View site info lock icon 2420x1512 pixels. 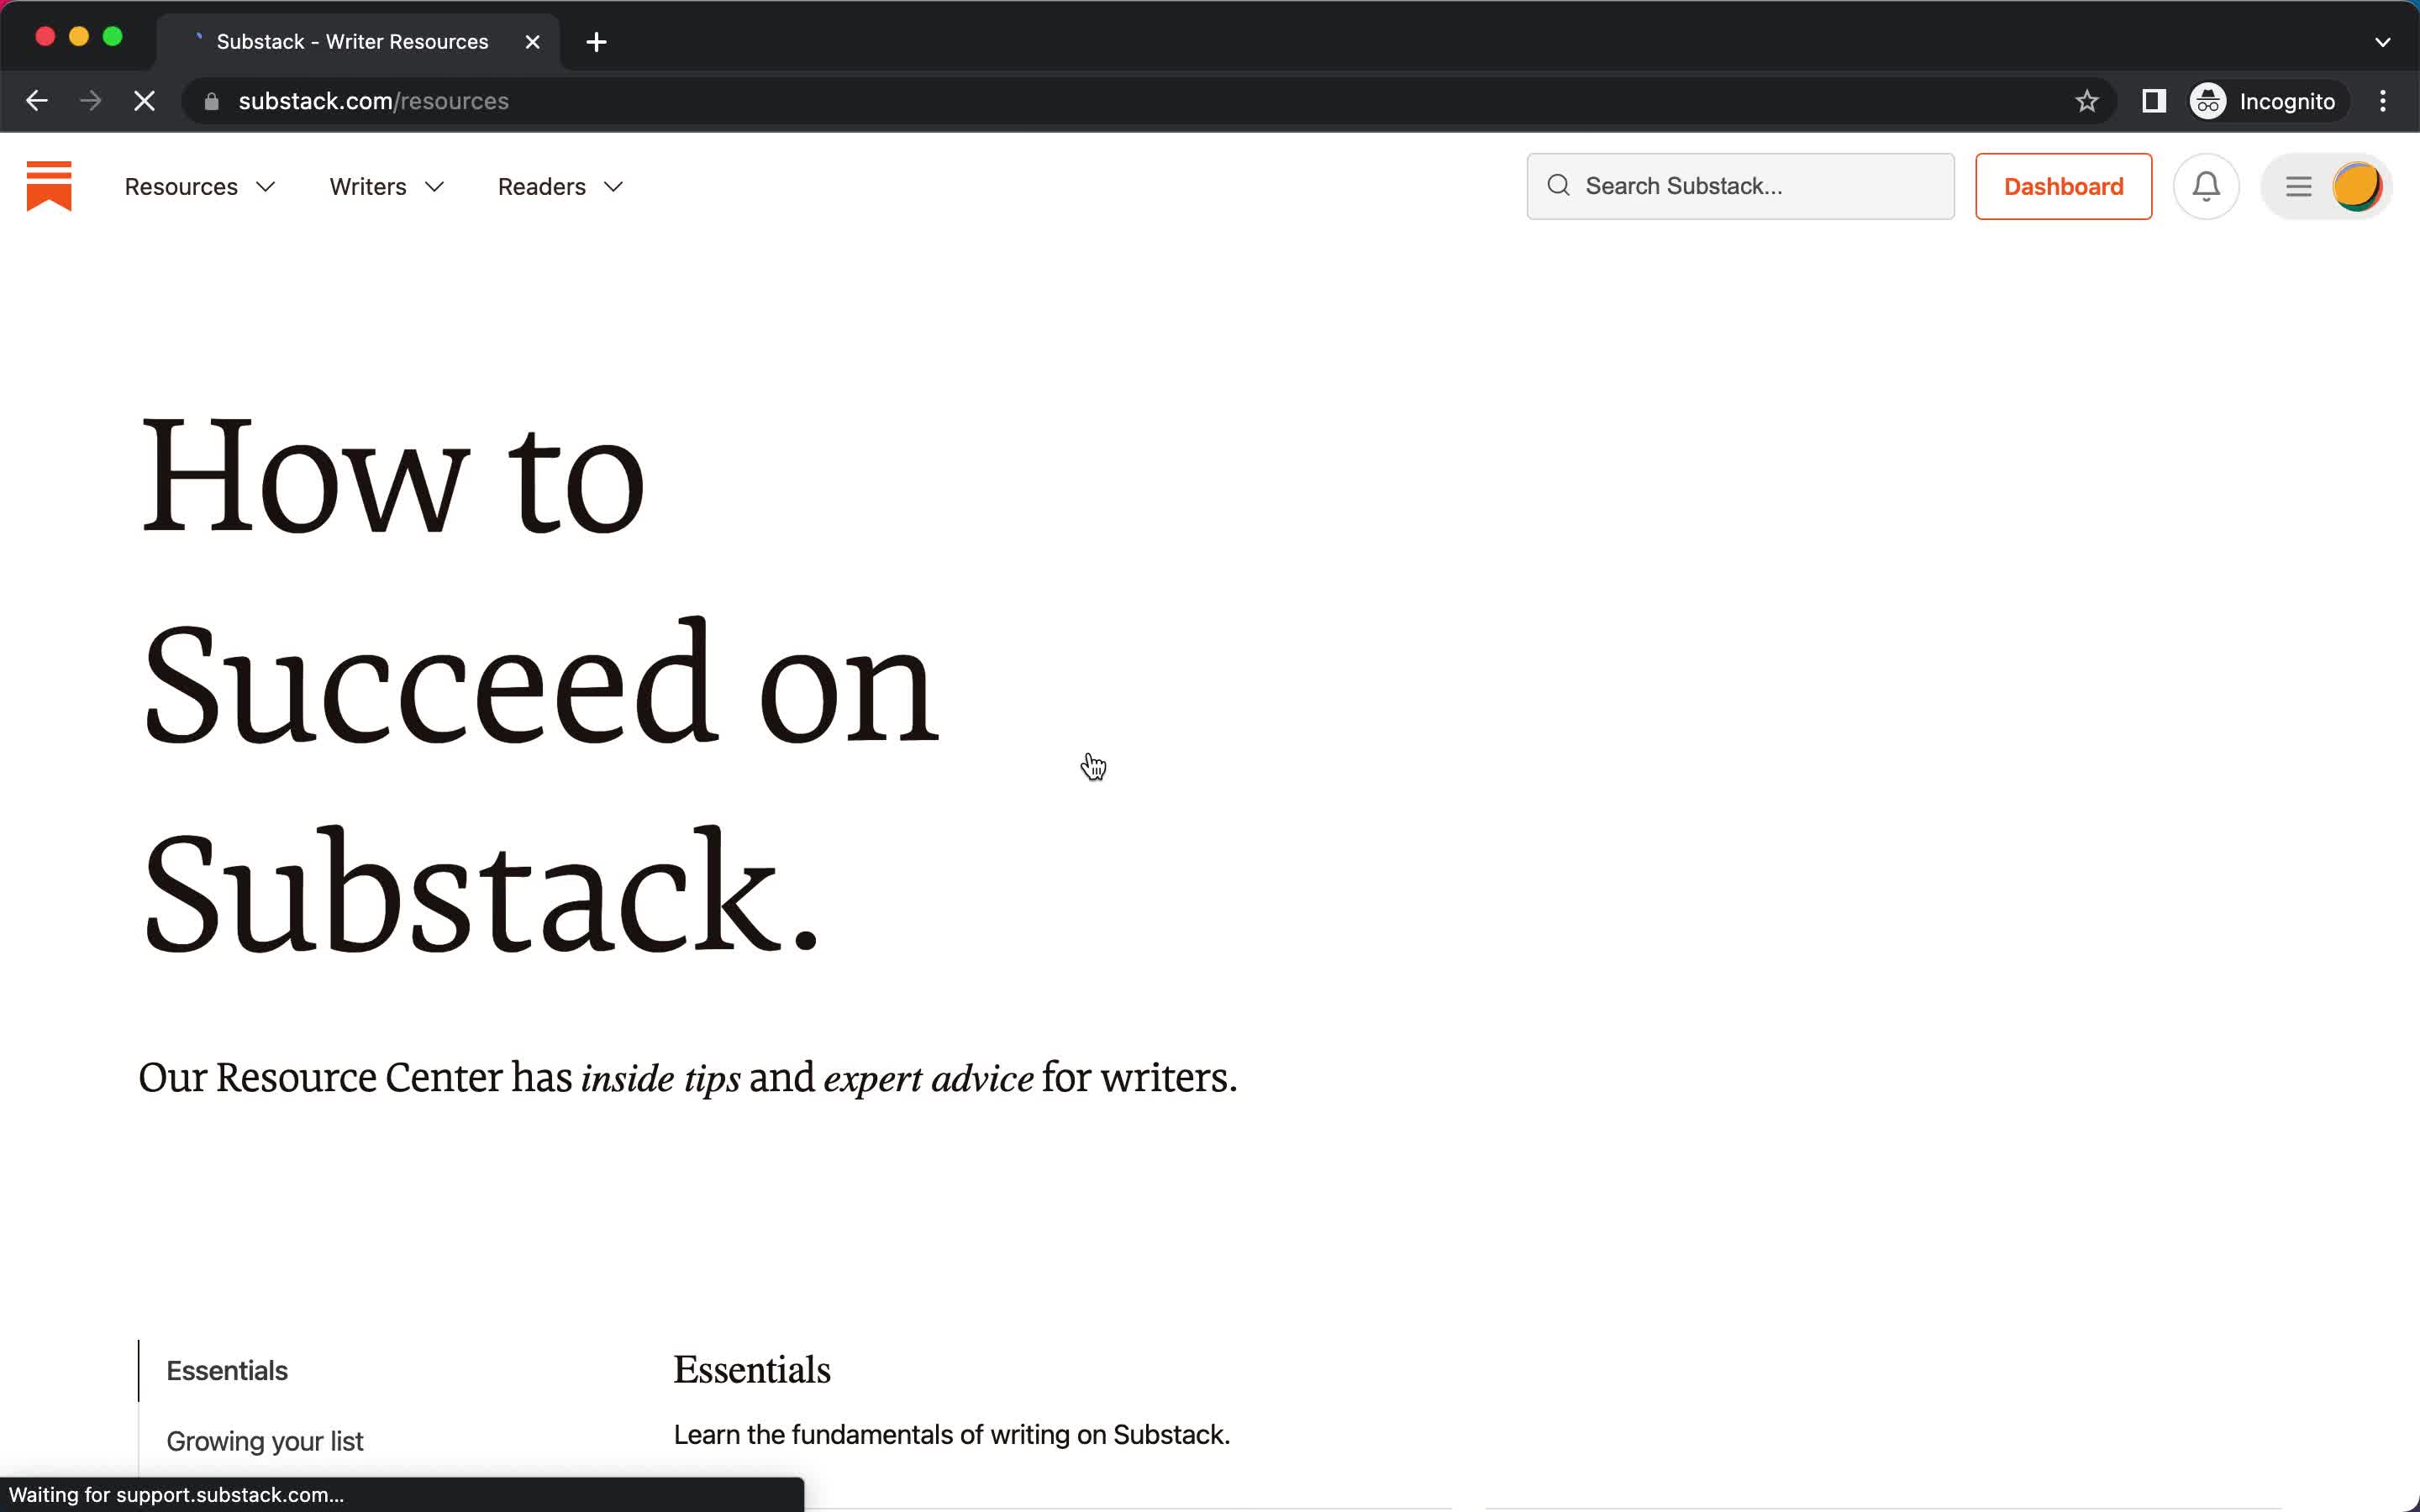[x=211, y=101]
